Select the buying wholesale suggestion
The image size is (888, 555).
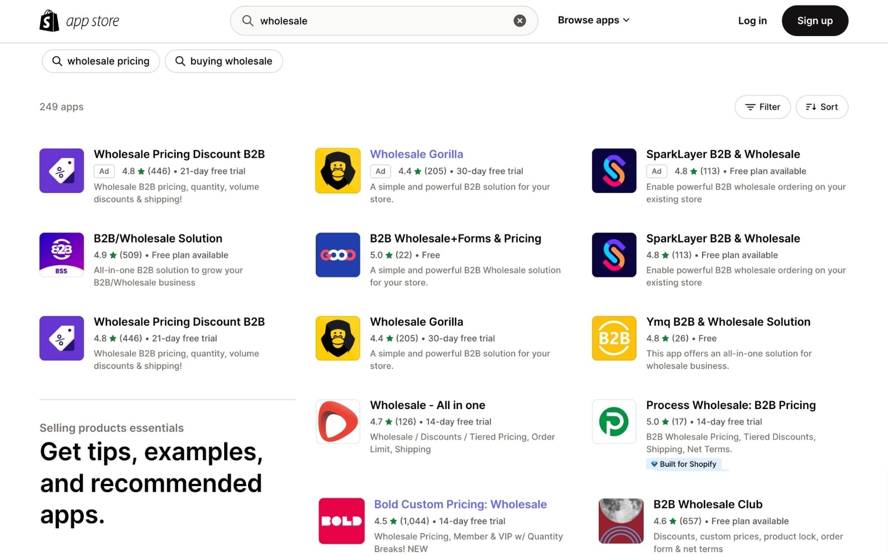tap(224, 61)
